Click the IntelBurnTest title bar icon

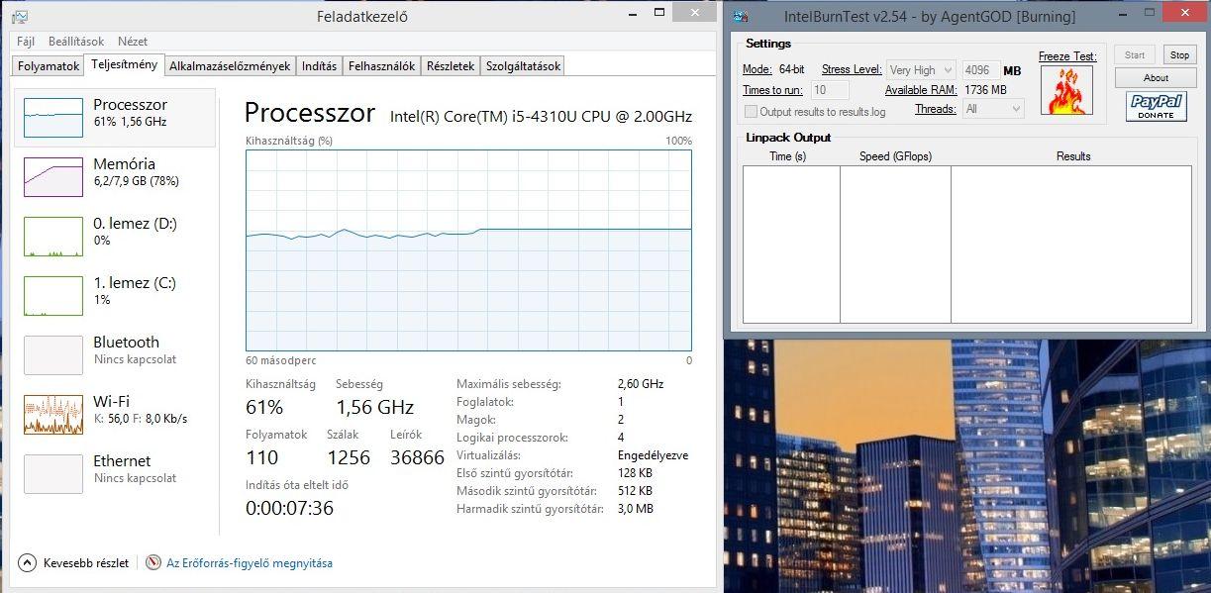point(741,16)
